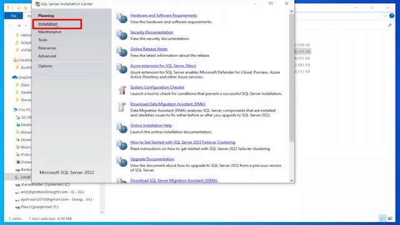Launch the System Configuration Checker link

tap(157, 87)
